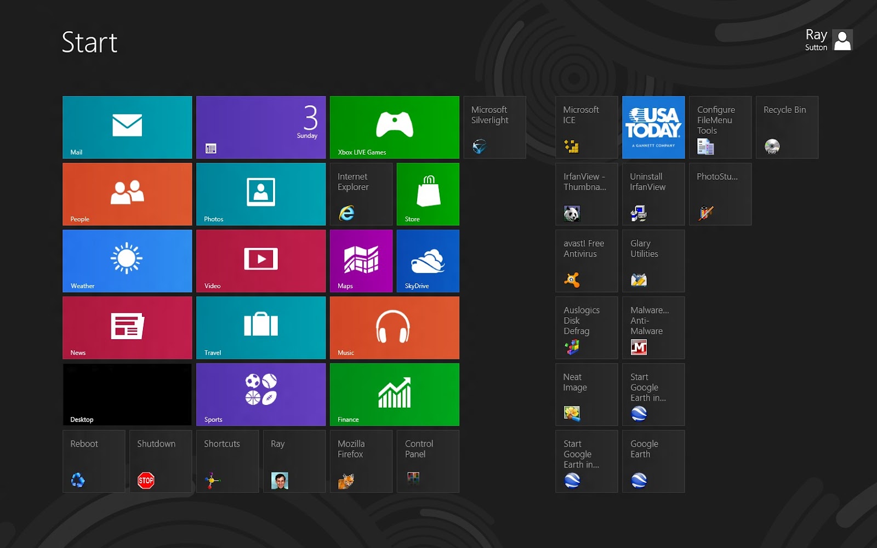Open the Finance tile
877x548 pixels.
395,395
